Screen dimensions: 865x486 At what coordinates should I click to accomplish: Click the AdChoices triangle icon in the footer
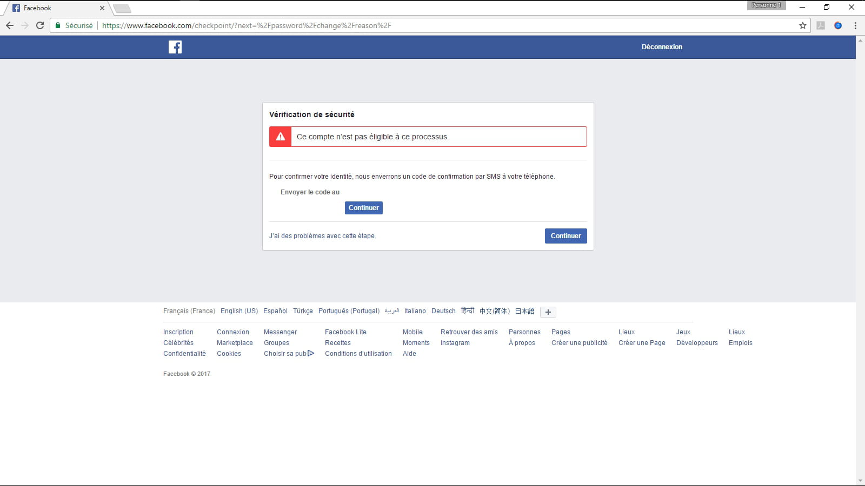(x=311, y=354)
